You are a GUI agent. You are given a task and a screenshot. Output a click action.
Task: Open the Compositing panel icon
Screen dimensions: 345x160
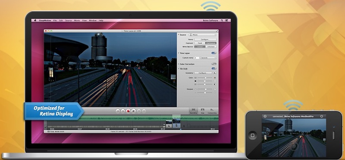(212, 111)
